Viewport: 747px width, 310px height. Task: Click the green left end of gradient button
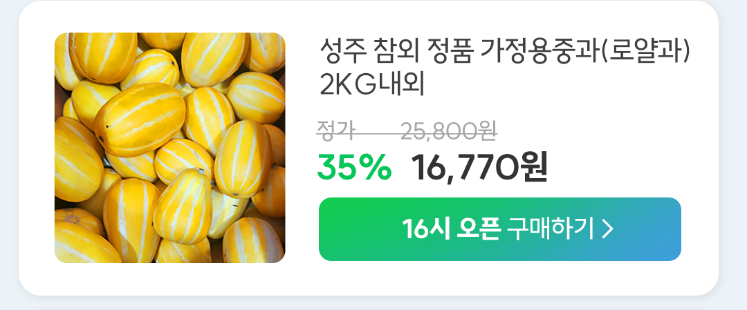point(333,229)
